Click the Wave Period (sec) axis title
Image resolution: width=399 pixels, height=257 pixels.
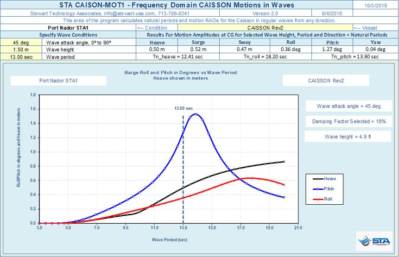tap(169, 240)
